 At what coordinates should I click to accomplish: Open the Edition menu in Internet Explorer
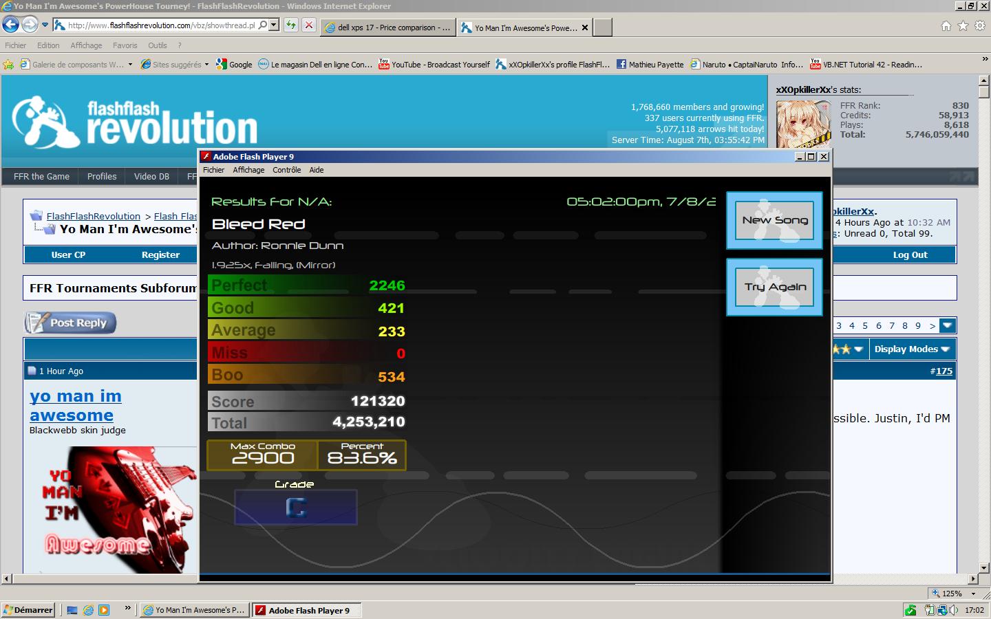[48, 45]
